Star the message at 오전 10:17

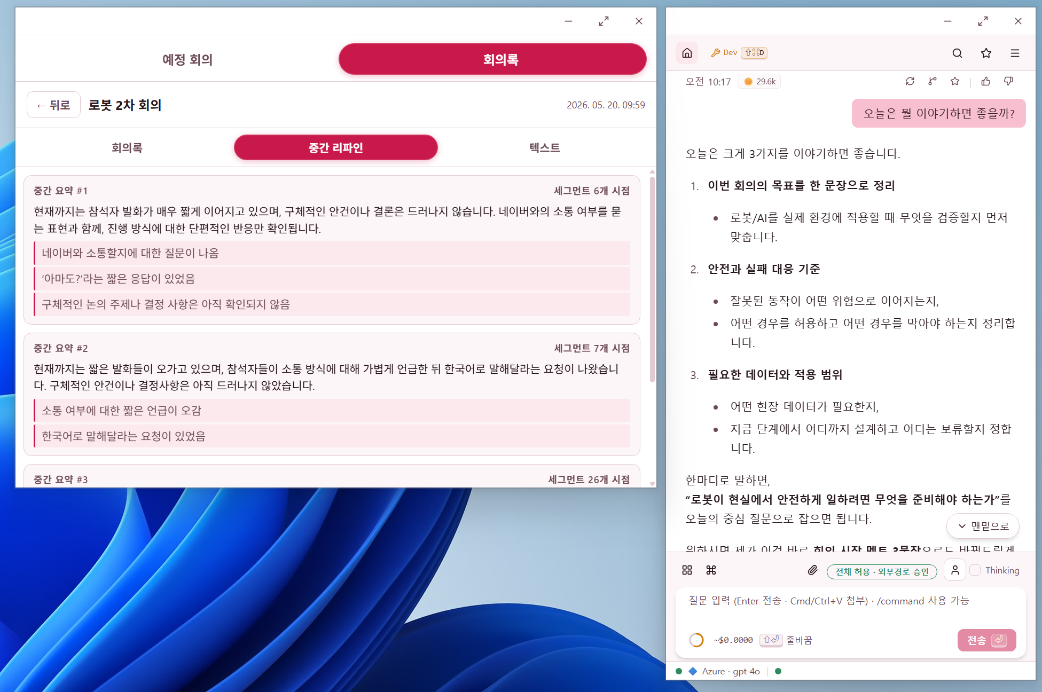955,81
